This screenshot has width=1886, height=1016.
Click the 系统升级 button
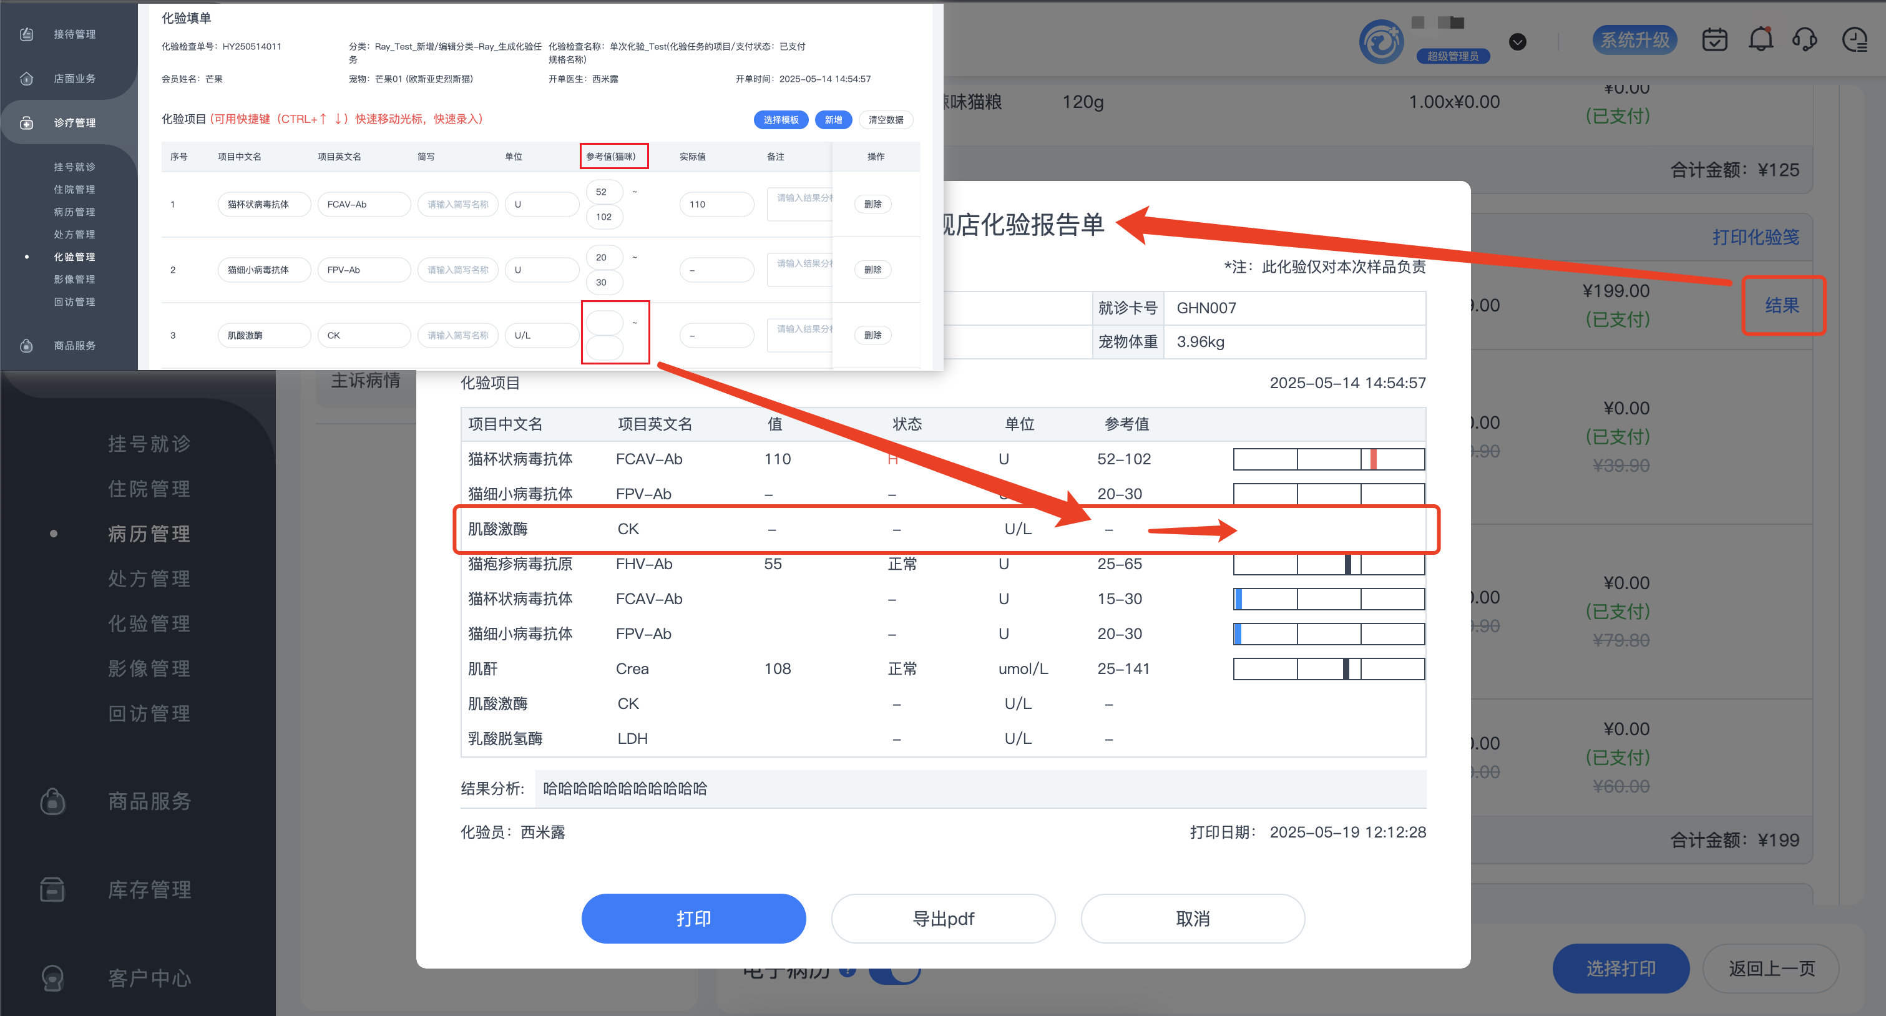tap(1635, 39)
